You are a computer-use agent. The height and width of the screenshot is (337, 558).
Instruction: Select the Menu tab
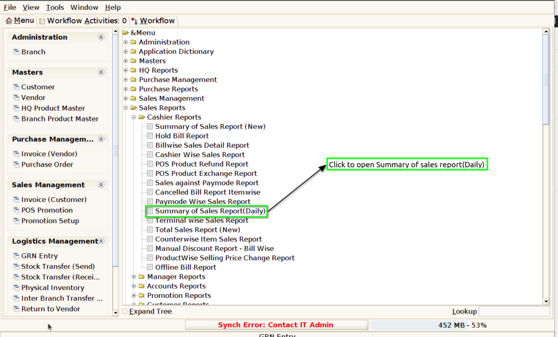click(x=20, y=21)
